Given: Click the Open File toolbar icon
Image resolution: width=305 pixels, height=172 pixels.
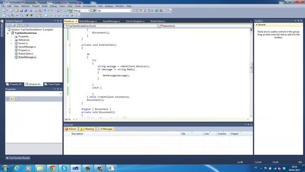Looking at the screenshot, I should tap(17, 11).
